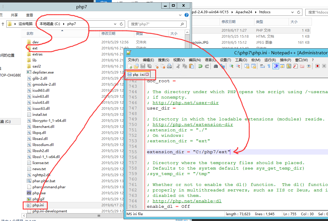Click the Save icon in Notepad++ toolbar
328x221 pixels.
[143, 66]
